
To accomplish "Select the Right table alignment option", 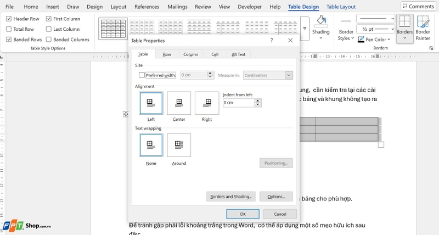I will tap(207, 103).
